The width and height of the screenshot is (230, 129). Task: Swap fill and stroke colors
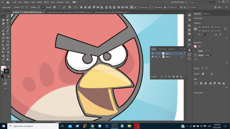point(8,67)
